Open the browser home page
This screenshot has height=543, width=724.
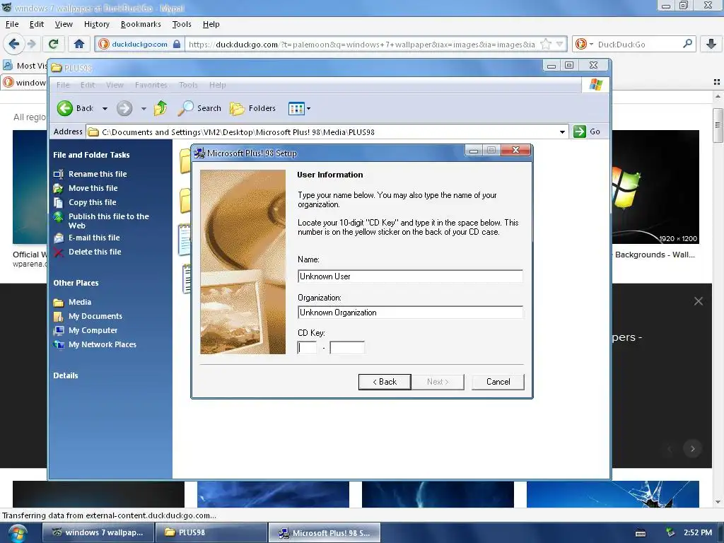coord(79,44)
